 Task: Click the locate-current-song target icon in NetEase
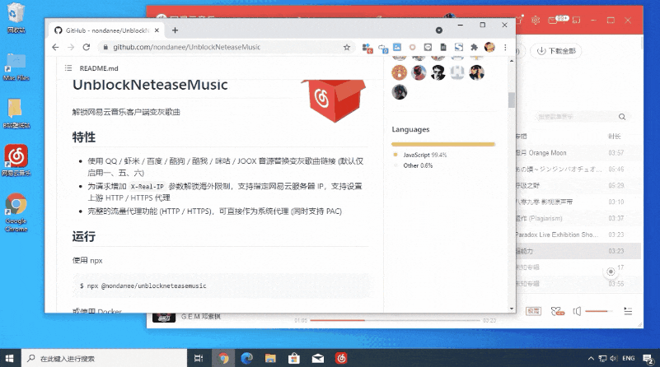pyautogui.click(x=611, y=272)
